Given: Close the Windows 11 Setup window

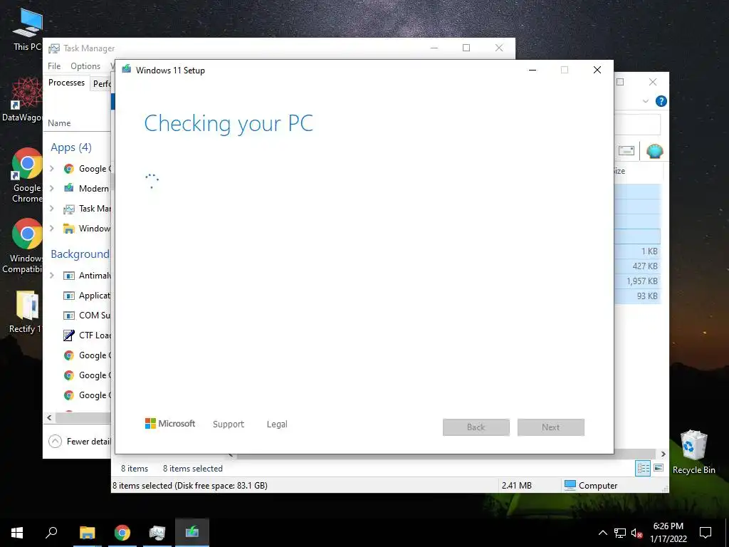Looking at the screenshot, I should click(x=597, y=71).
